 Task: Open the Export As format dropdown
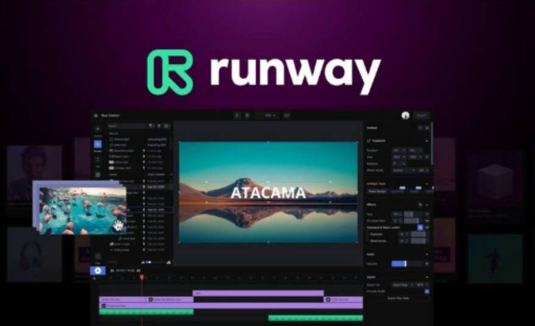[402, 285]
